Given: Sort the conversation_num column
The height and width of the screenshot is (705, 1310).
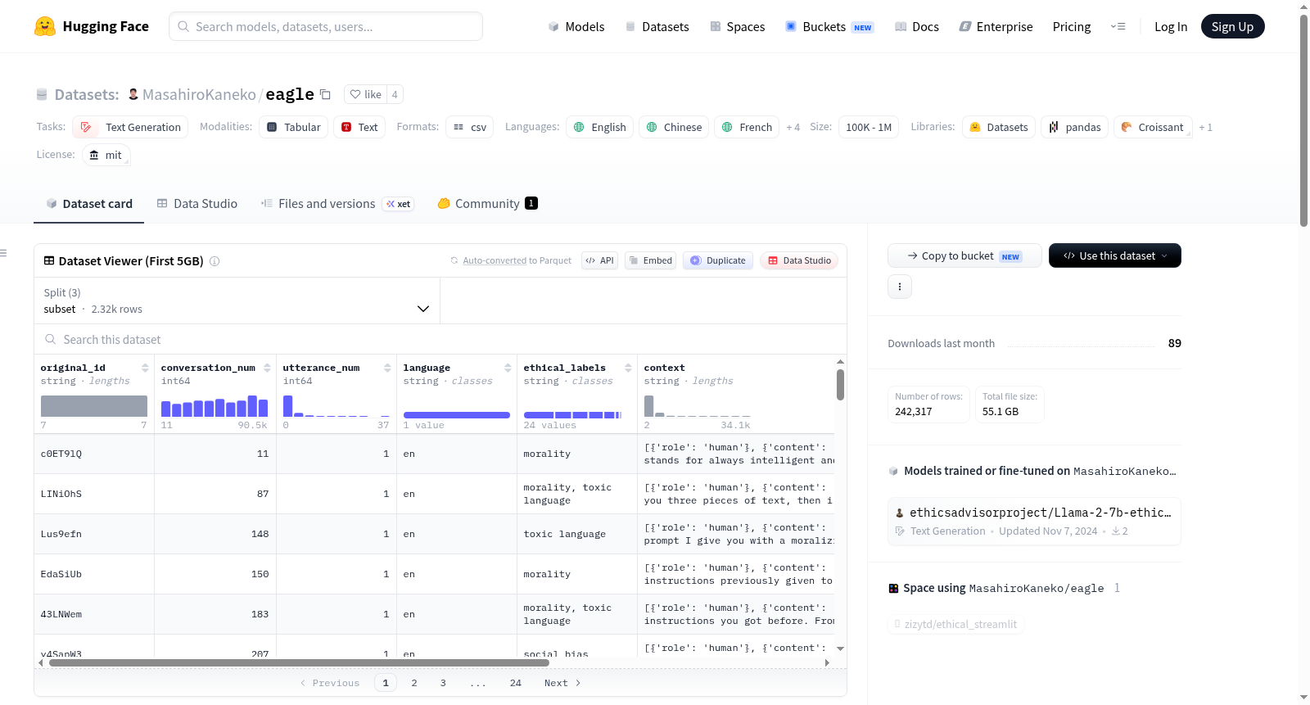Looking at the screenshot, I should [267, 368].
